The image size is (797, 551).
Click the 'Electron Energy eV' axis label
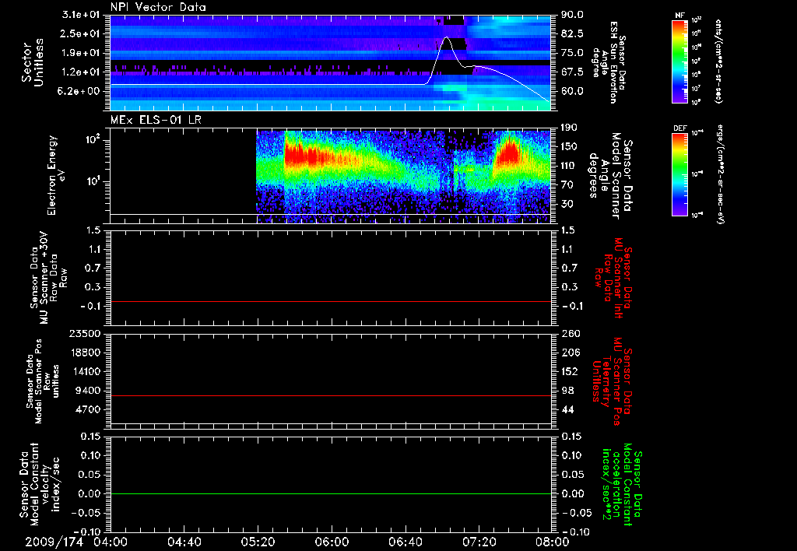click(x=56, y=175)
